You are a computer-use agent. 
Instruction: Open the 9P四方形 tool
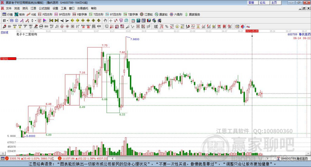63,15
